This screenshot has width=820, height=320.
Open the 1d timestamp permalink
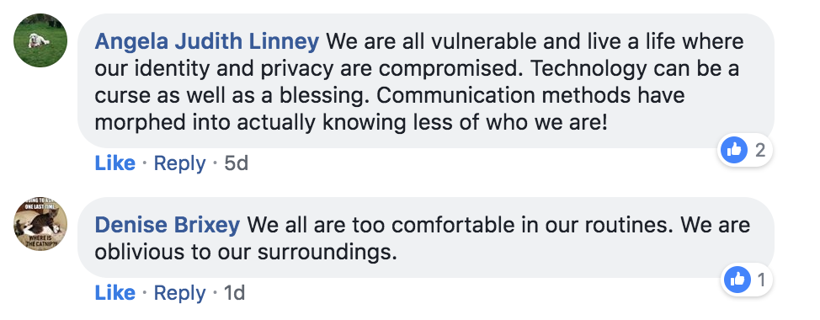(234, 293)
